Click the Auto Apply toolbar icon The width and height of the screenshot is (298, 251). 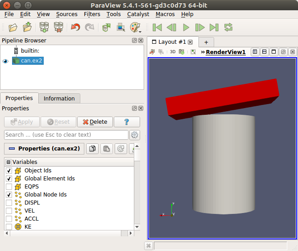(106, 27)
